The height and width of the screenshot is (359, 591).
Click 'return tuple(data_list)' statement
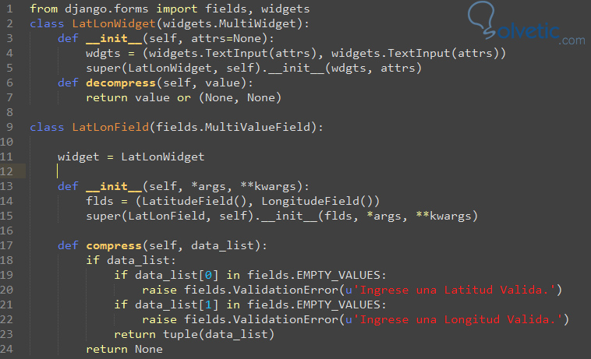[194, 334]
